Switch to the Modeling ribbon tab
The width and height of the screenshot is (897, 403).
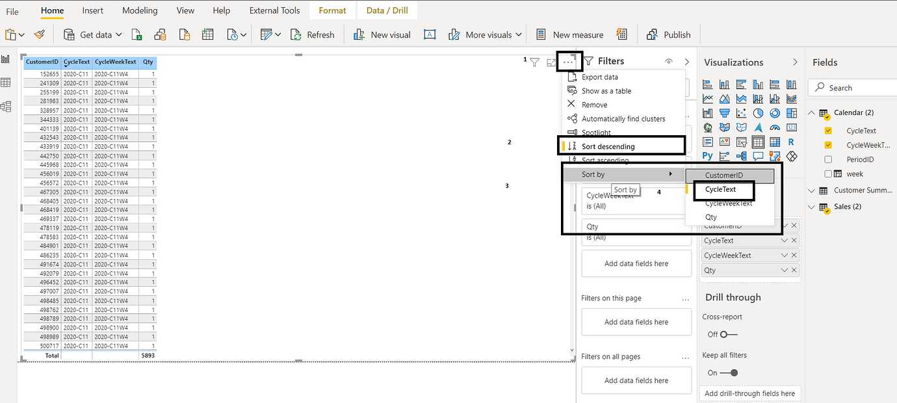pyautogui.click(x=140, y=10)
